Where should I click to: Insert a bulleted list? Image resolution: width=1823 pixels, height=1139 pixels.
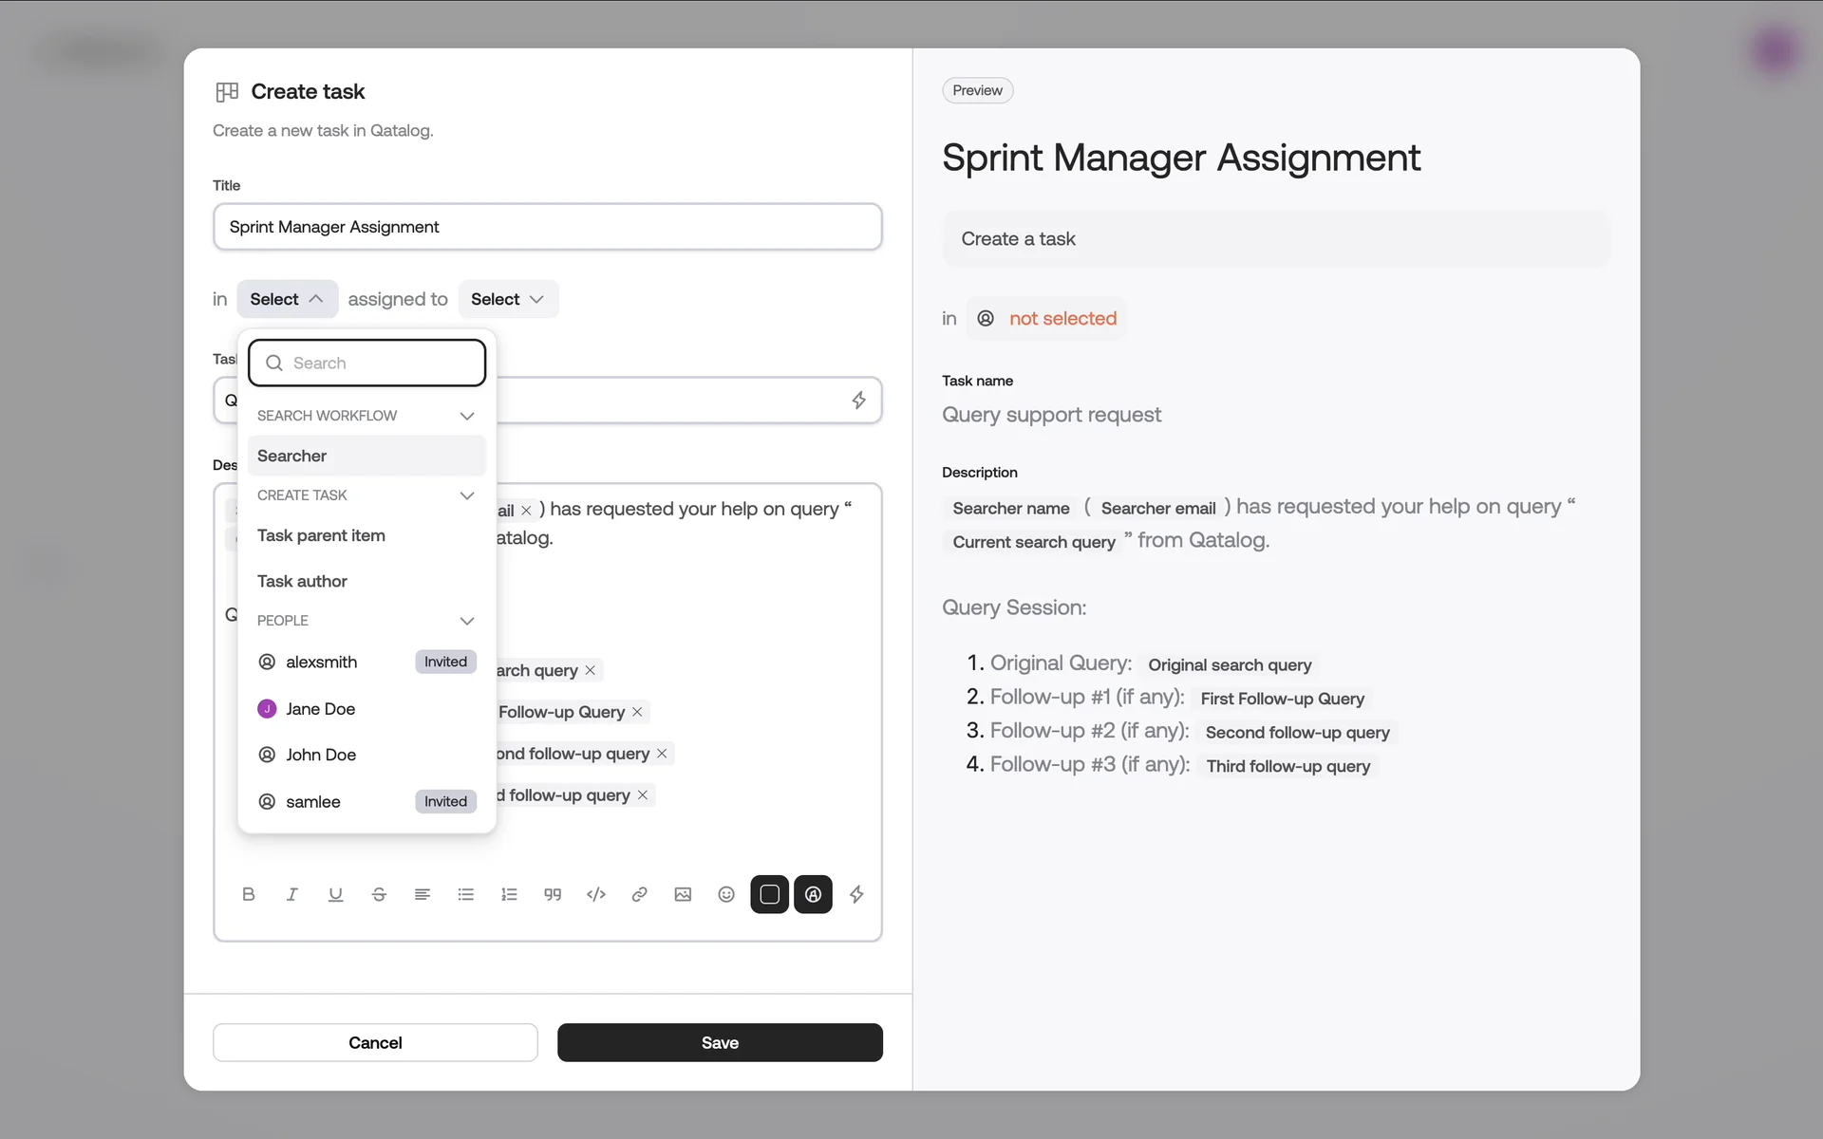465,894
